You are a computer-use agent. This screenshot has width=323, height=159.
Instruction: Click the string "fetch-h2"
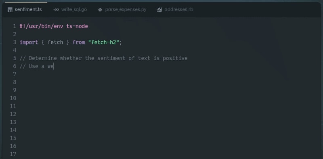click(104, 42)
